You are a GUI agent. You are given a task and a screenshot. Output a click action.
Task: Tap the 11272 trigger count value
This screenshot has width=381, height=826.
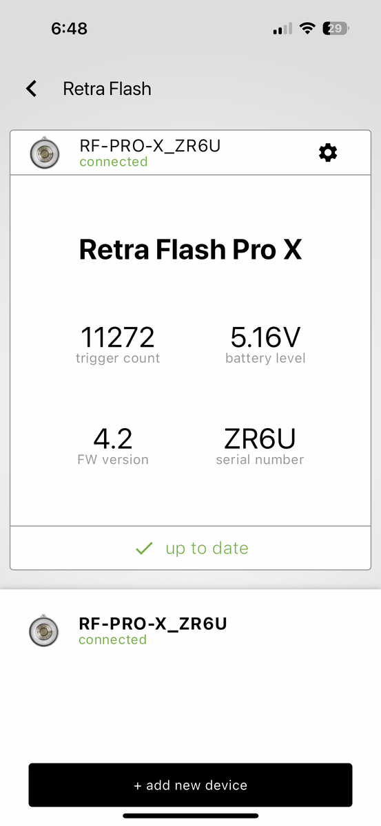118,337
